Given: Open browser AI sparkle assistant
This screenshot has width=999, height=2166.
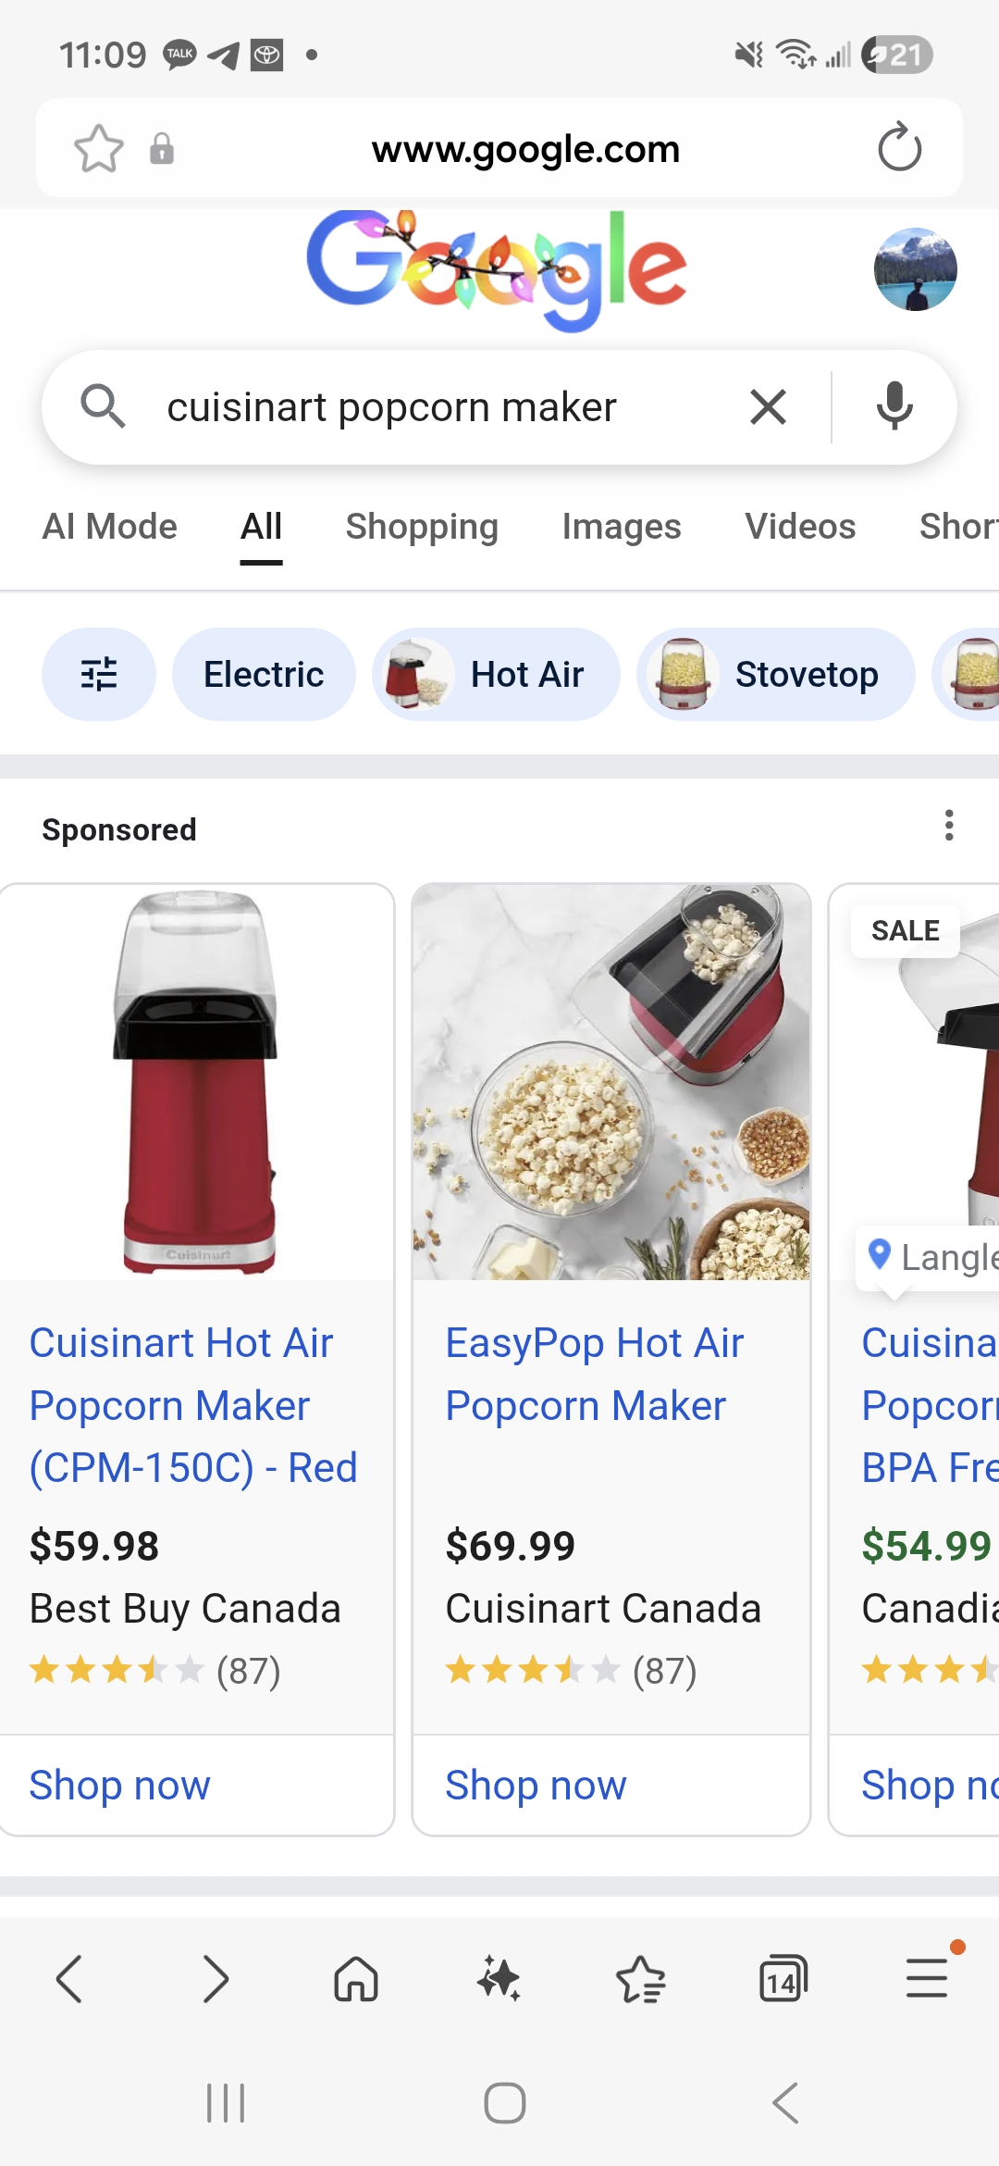Looking at the screenshot, I should pos(499,1979).
